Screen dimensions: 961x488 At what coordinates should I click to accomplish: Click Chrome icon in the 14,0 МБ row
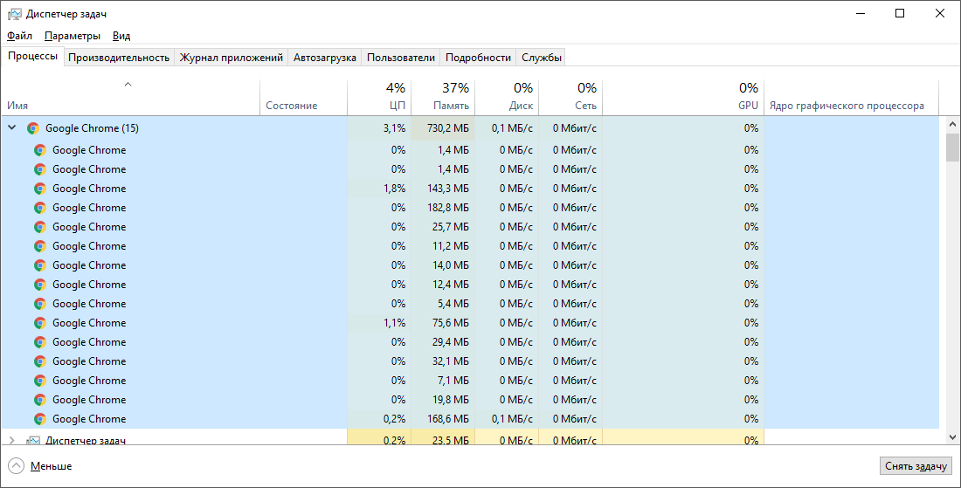pos(40,265)
